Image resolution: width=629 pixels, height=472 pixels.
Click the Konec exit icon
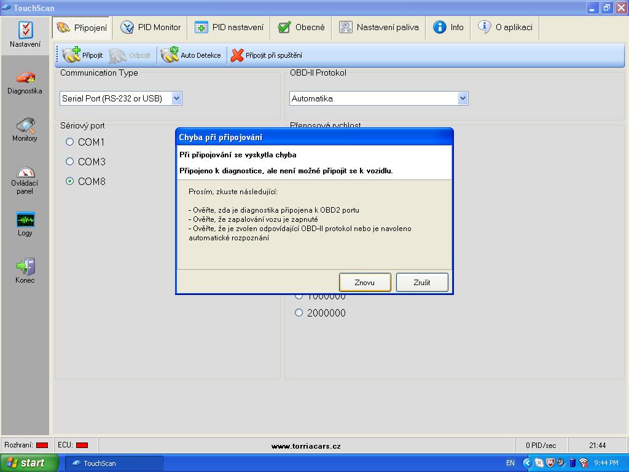[25, 270]
